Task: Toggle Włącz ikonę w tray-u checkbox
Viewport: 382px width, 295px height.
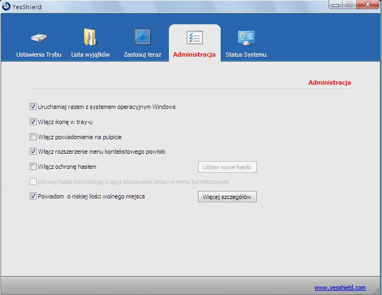Action: [x=33, y=121]
